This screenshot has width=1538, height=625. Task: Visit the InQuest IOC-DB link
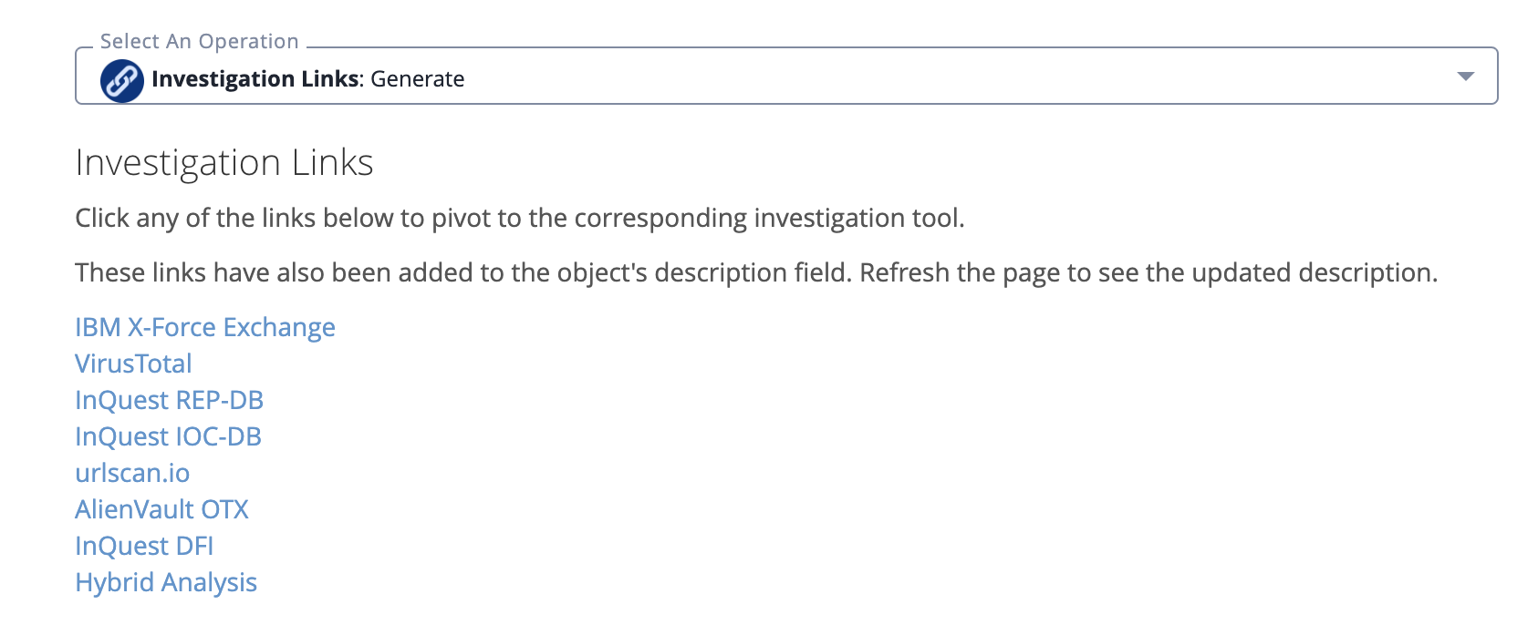168,436
